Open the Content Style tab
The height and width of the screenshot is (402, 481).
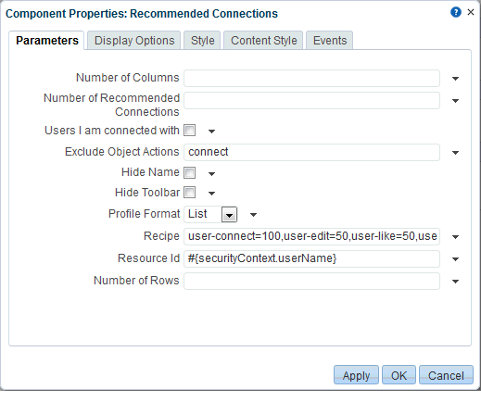[263, 41]
